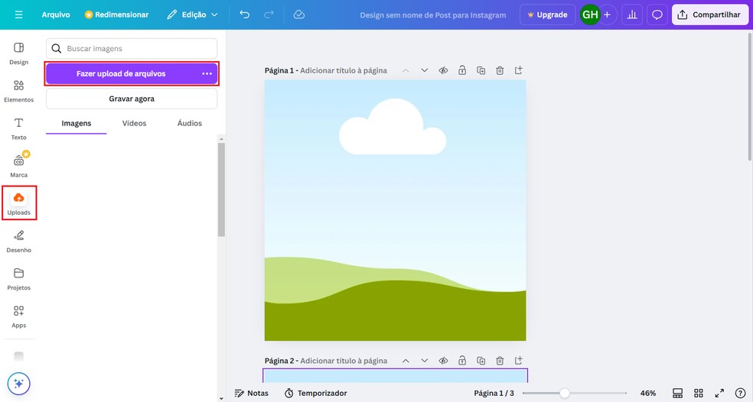The image size is (753, 402).
Task: Hide Página 2 with eye icon
Action: point(443,361)
